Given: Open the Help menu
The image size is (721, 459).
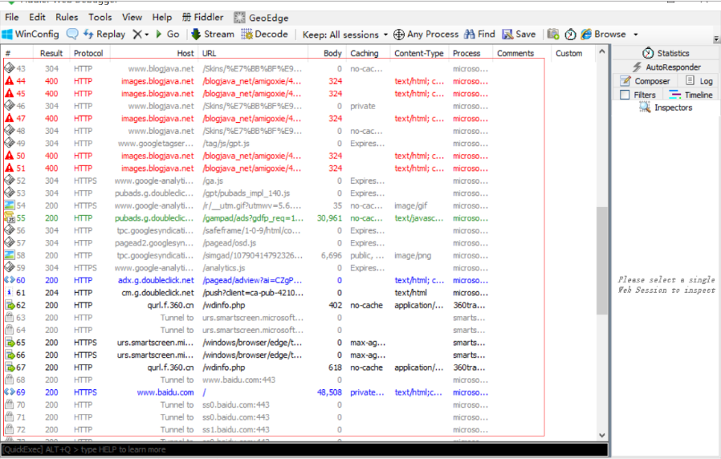Looking at the screenshot, I should [162, 18].
